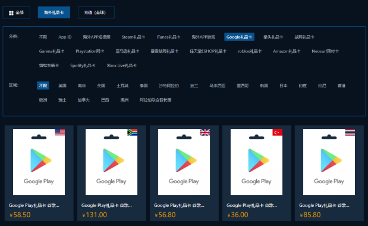The width and height of the screenshot is (368, 226).
Task: Open the 任天堂ESHOP礼品卡 category
Action: 208,51
